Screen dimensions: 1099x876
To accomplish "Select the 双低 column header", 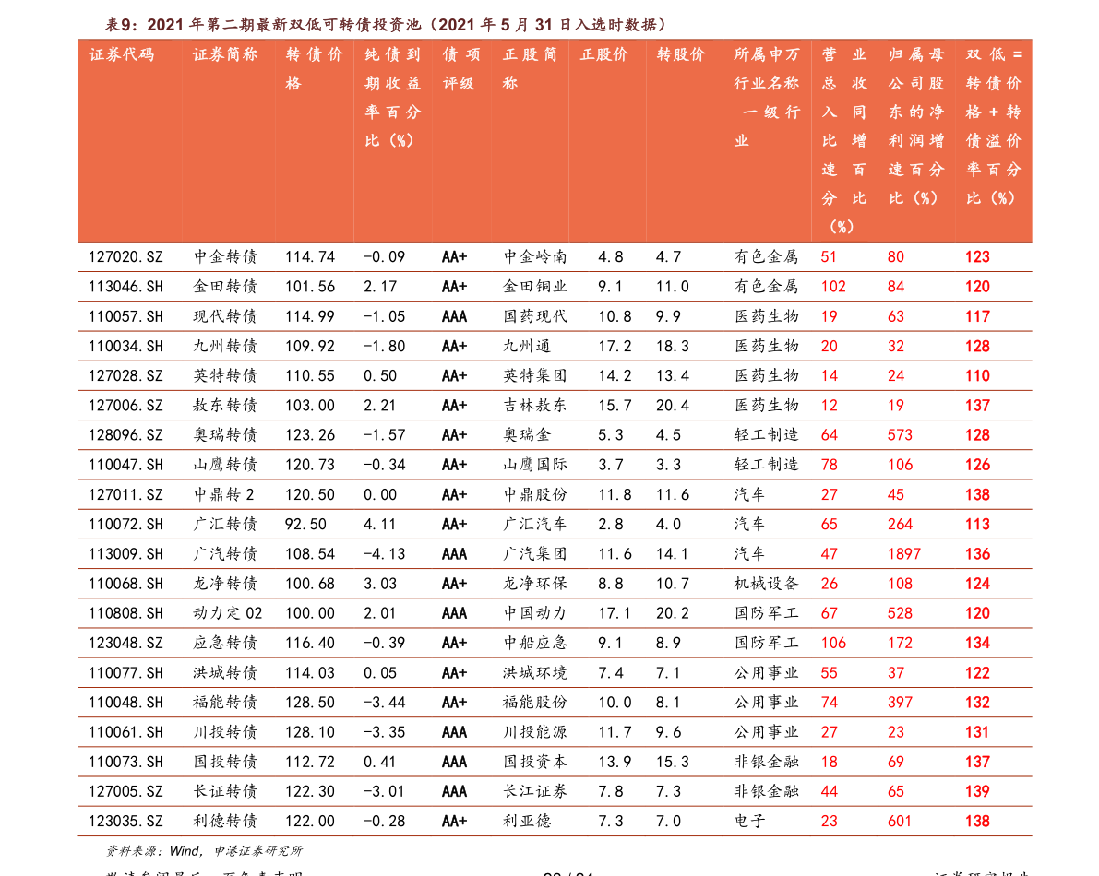I will point(993,126).
